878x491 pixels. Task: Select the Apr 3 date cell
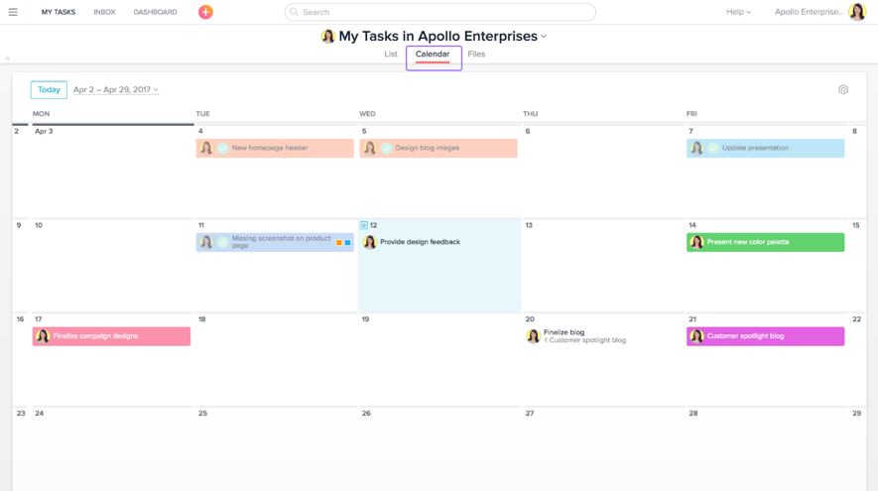(112, 172)
